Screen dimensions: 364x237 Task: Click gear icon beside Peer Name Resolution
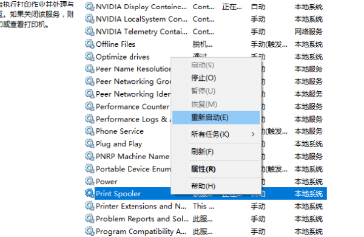click(x=90, y=69)
